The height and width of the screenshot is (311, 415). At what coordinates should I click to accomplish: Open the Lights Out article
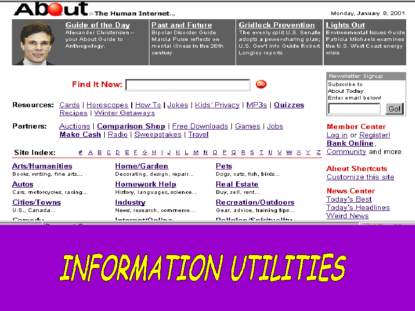pos(345,25)
